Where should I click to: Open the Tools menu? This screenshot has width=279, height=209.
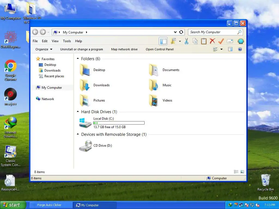[x=67, y=41]
